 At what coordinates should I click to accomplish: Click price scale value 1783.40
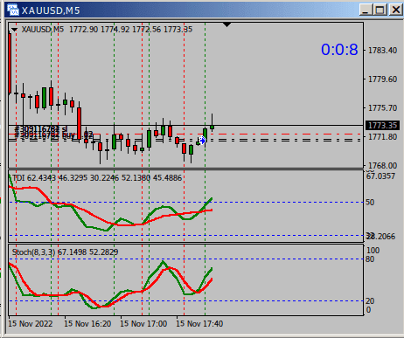(x=382, y=51)
